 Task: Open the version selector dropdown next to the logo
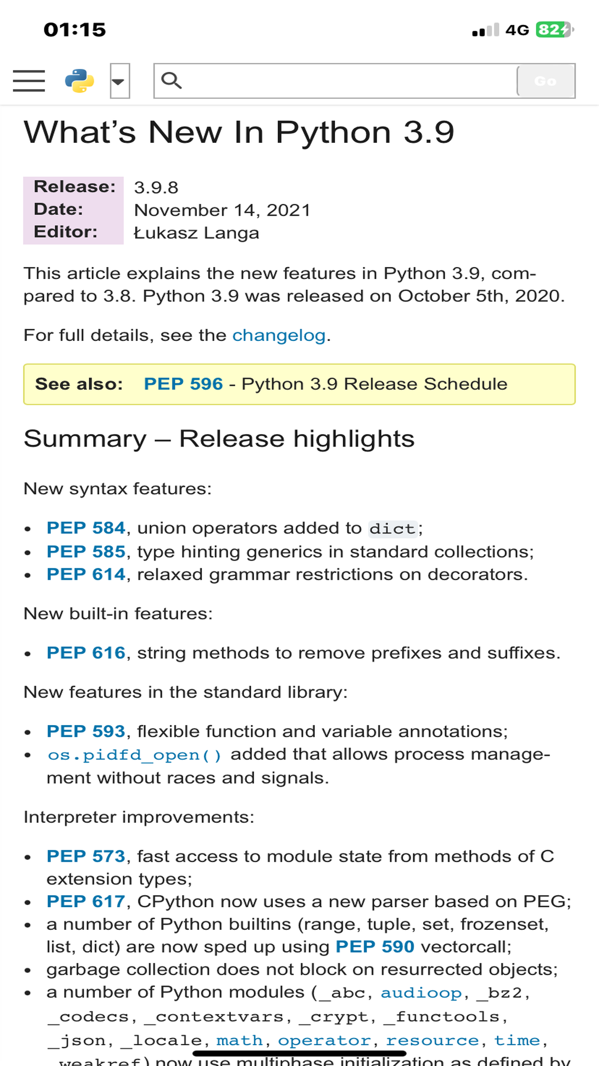coord(119,82)
